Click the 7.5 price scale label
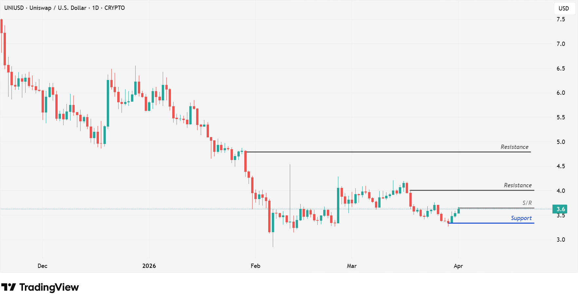 561,19
